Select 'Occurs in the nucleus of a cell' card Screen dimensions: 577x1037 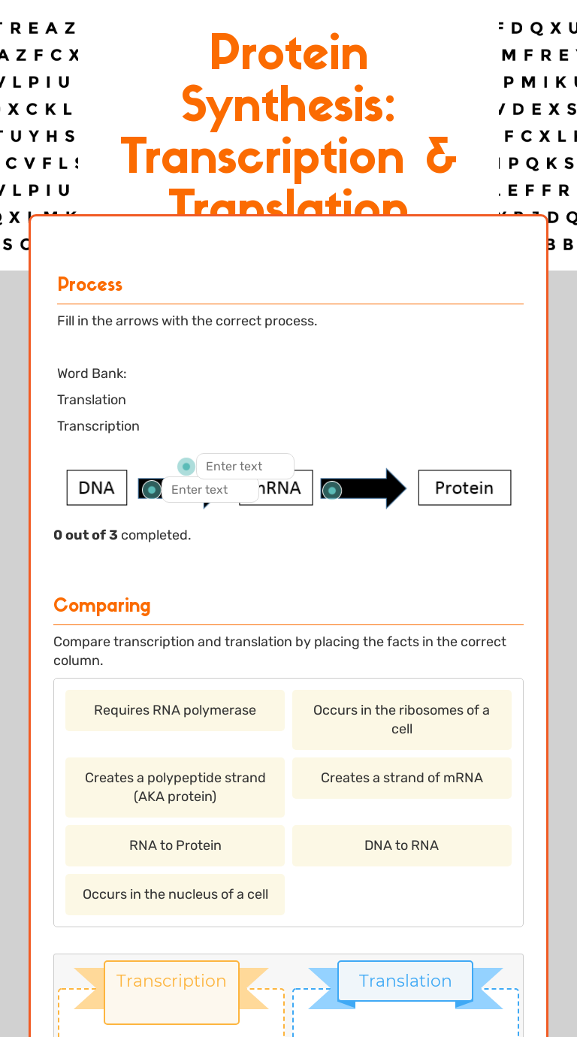click(x=175, y=895)
